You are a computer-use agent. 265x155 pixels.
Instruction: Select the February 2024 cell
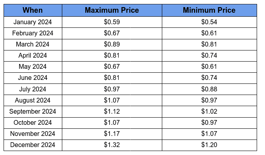[x=33, y=33]
